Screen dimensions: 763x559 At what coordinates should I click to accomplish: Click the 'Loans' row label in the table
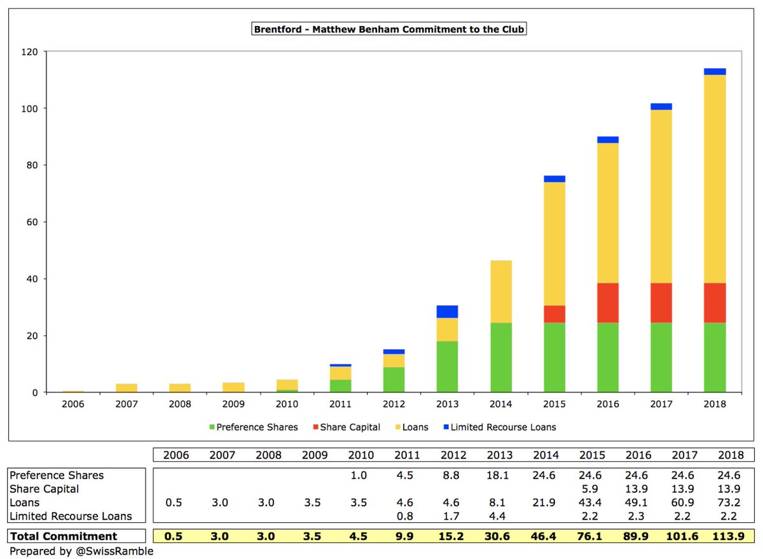point(25,502)
